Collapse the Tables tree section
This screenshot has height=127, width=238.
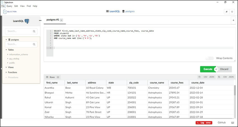pyautogui.click(x=6, y=50)
